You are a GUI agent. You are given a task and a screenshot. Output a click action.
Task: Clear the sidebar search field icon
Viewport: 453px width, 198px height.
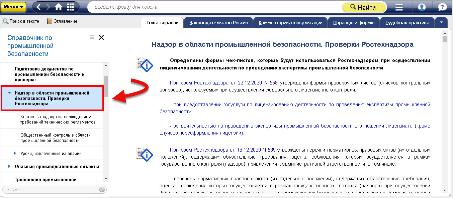(102, 190)
